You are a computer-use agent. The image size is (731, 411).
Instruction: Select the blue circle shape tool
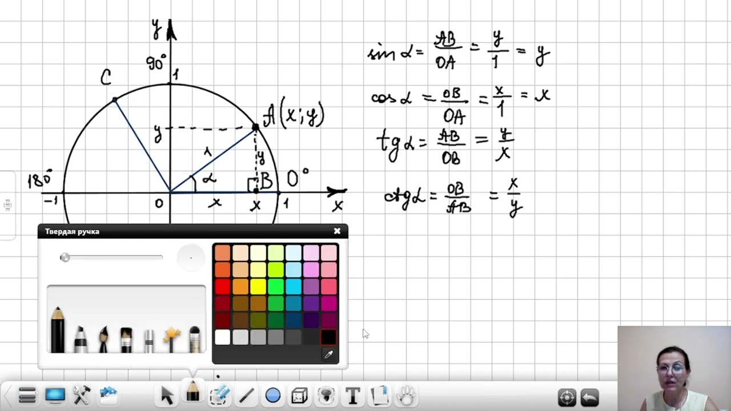(273, 395)
